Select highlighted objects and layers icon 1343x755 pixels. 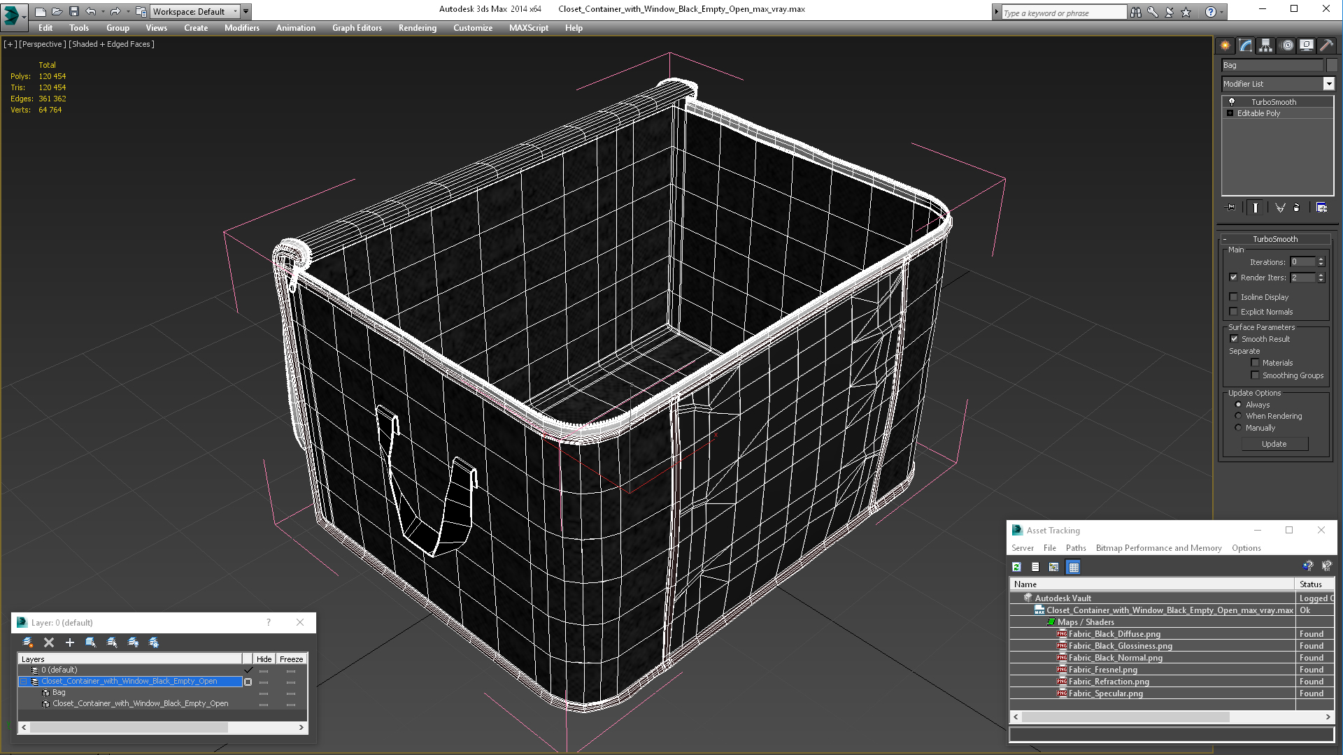pyautogui.click(x=91, y=642)
